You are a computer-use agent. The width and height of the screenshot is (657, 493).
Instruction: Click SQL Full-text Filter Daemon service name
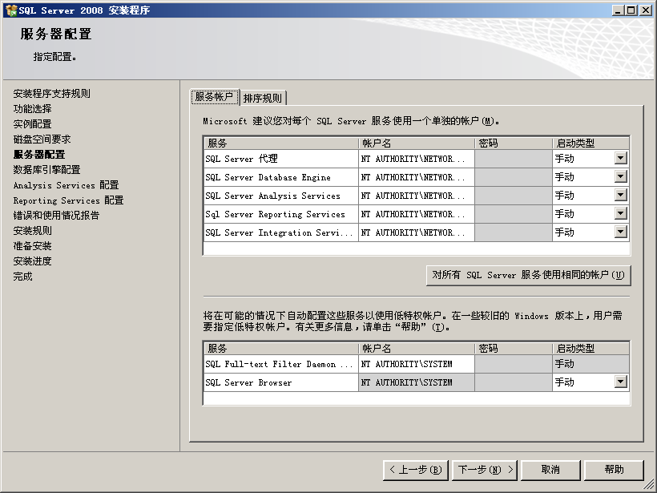279,364
